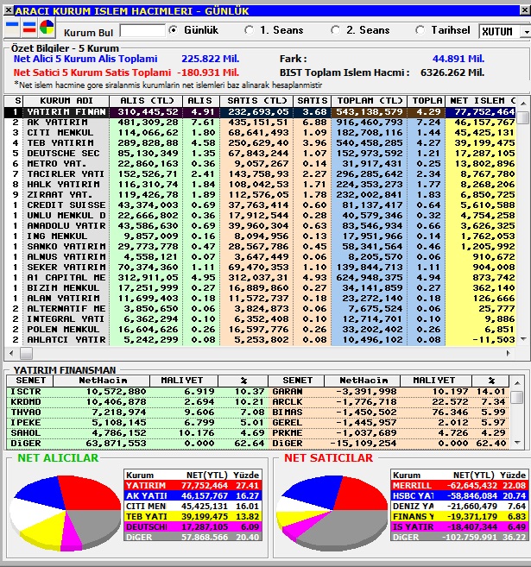
Task: Select the UNLU MENKUL D row
Action: click(x=261, y=216)
